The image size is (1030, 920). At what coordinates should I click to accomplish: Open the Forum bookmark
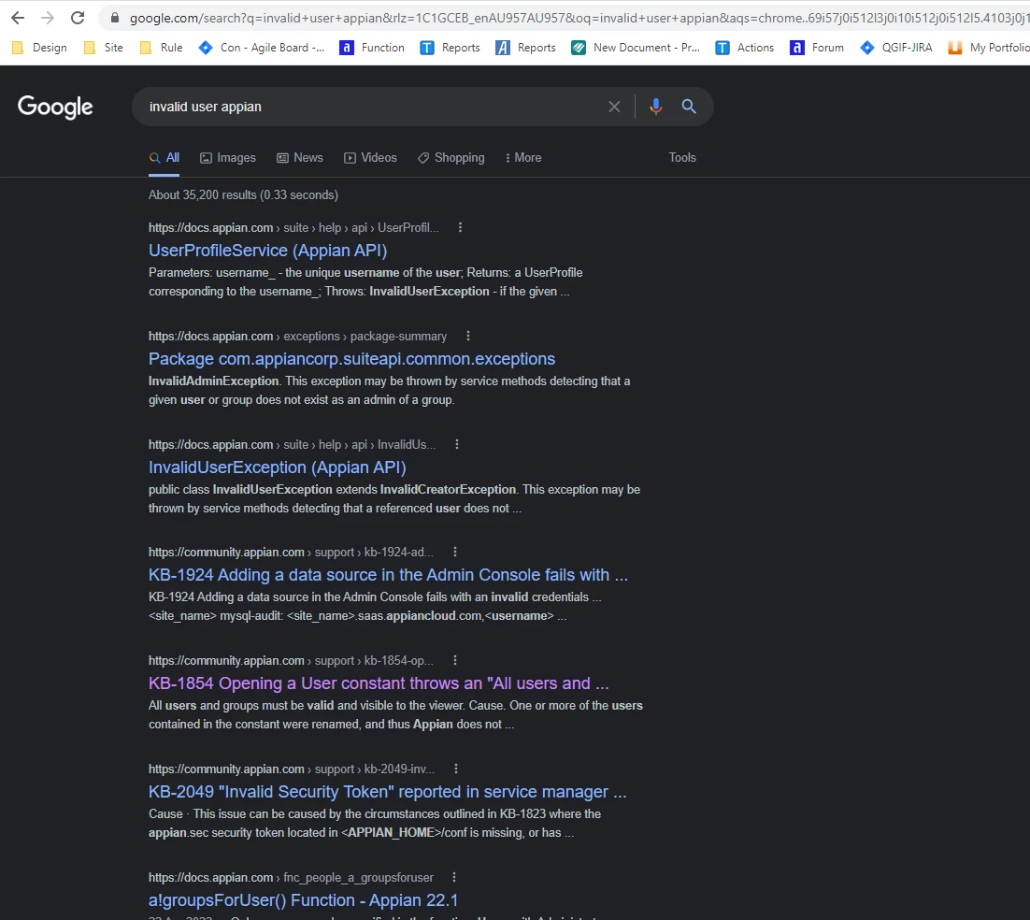pyautogui.click(x=817, y=48)
